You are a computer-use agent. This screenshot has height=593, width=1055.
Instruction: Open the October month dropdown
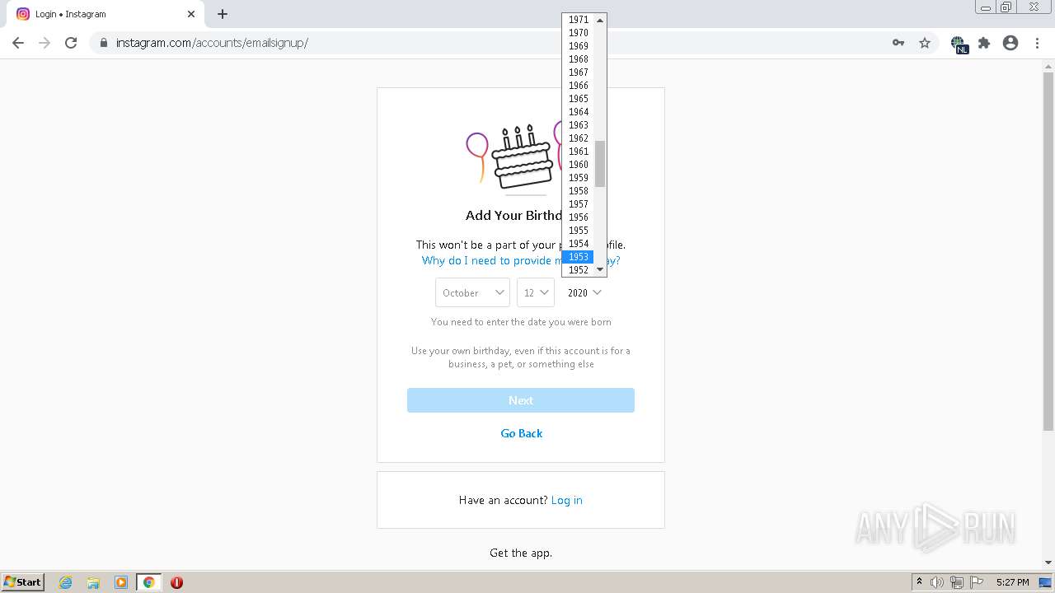472,292
